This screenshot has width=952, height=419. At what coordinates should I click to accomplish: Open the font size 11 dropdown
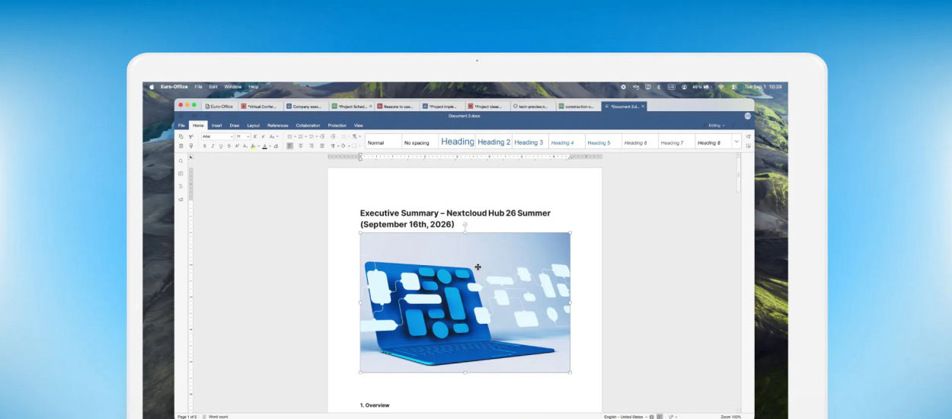243,136
